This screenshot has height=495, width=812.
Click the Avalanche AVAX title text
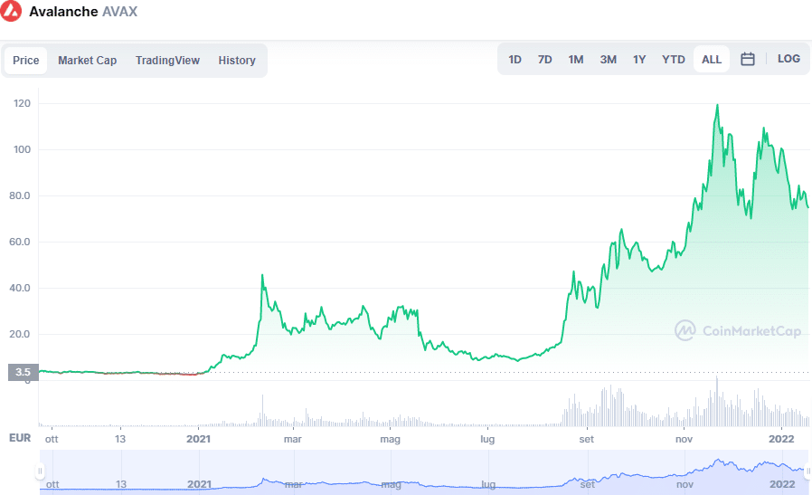click(83, 12)
